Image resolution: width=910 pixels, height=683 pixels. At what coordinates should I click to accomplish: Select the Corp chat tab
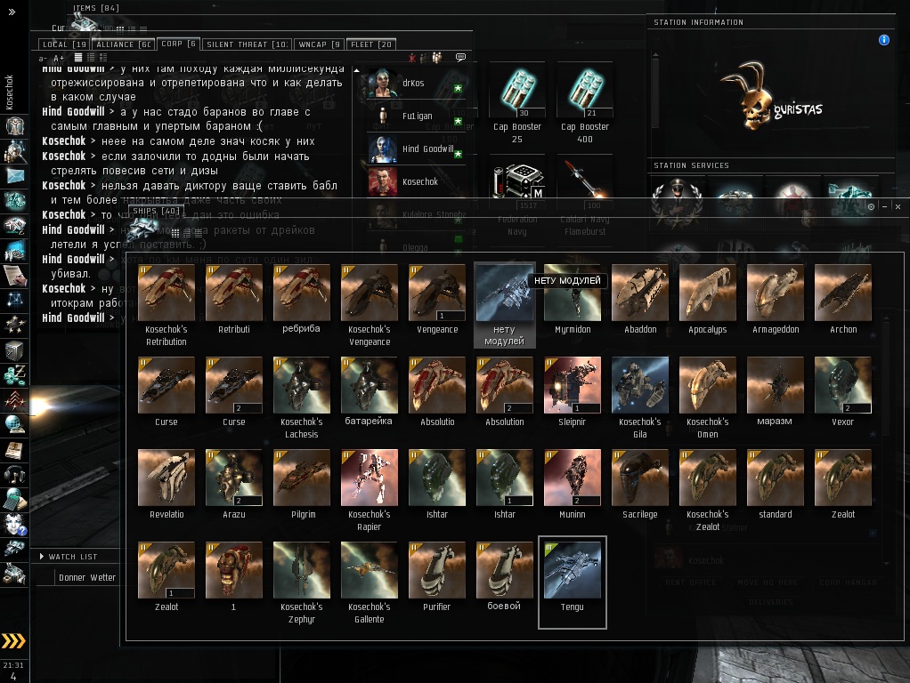point(178,44)
